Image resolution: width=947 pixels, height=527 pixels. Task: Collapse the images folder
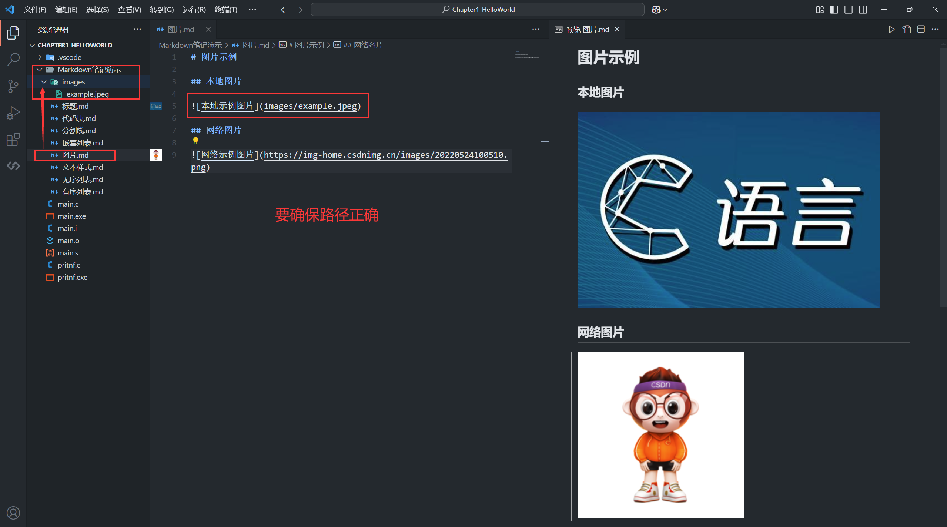[73, 82]
